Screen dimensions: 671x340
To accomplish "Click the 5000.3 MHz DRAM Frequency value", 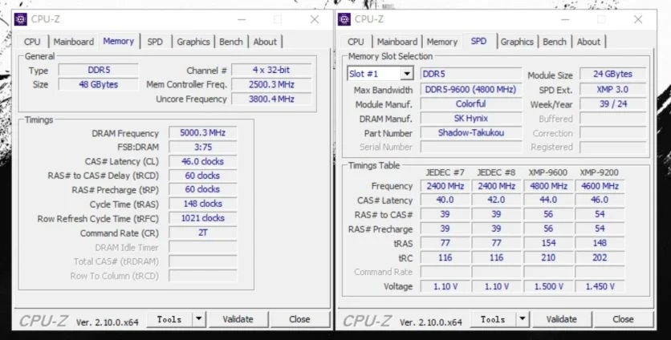I will [203, 133].
